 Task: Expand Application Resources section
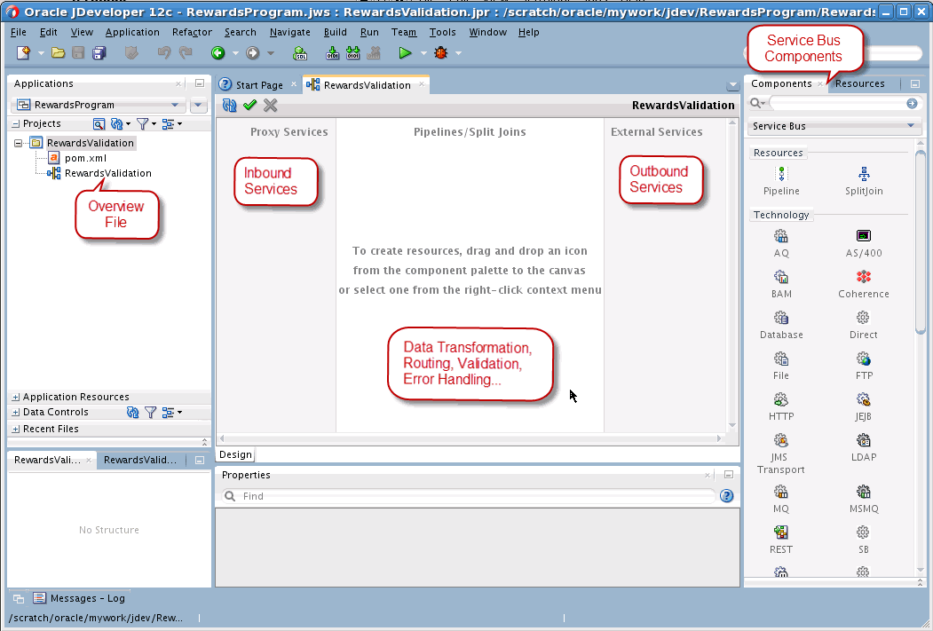pyautogui.click(x=15, y=398)
